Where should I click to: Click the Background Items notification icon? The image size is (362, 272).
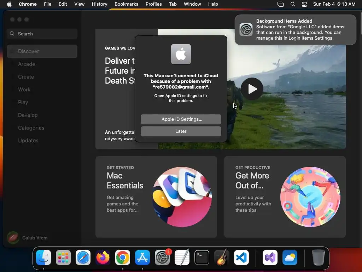click(x=246, y=30)
